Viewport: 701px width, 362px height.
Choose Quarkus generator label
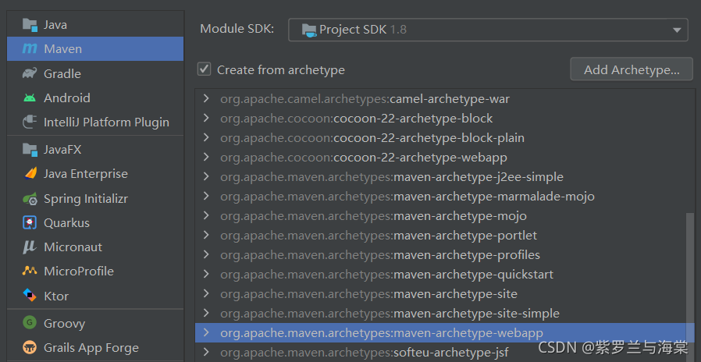pos(66,222)
